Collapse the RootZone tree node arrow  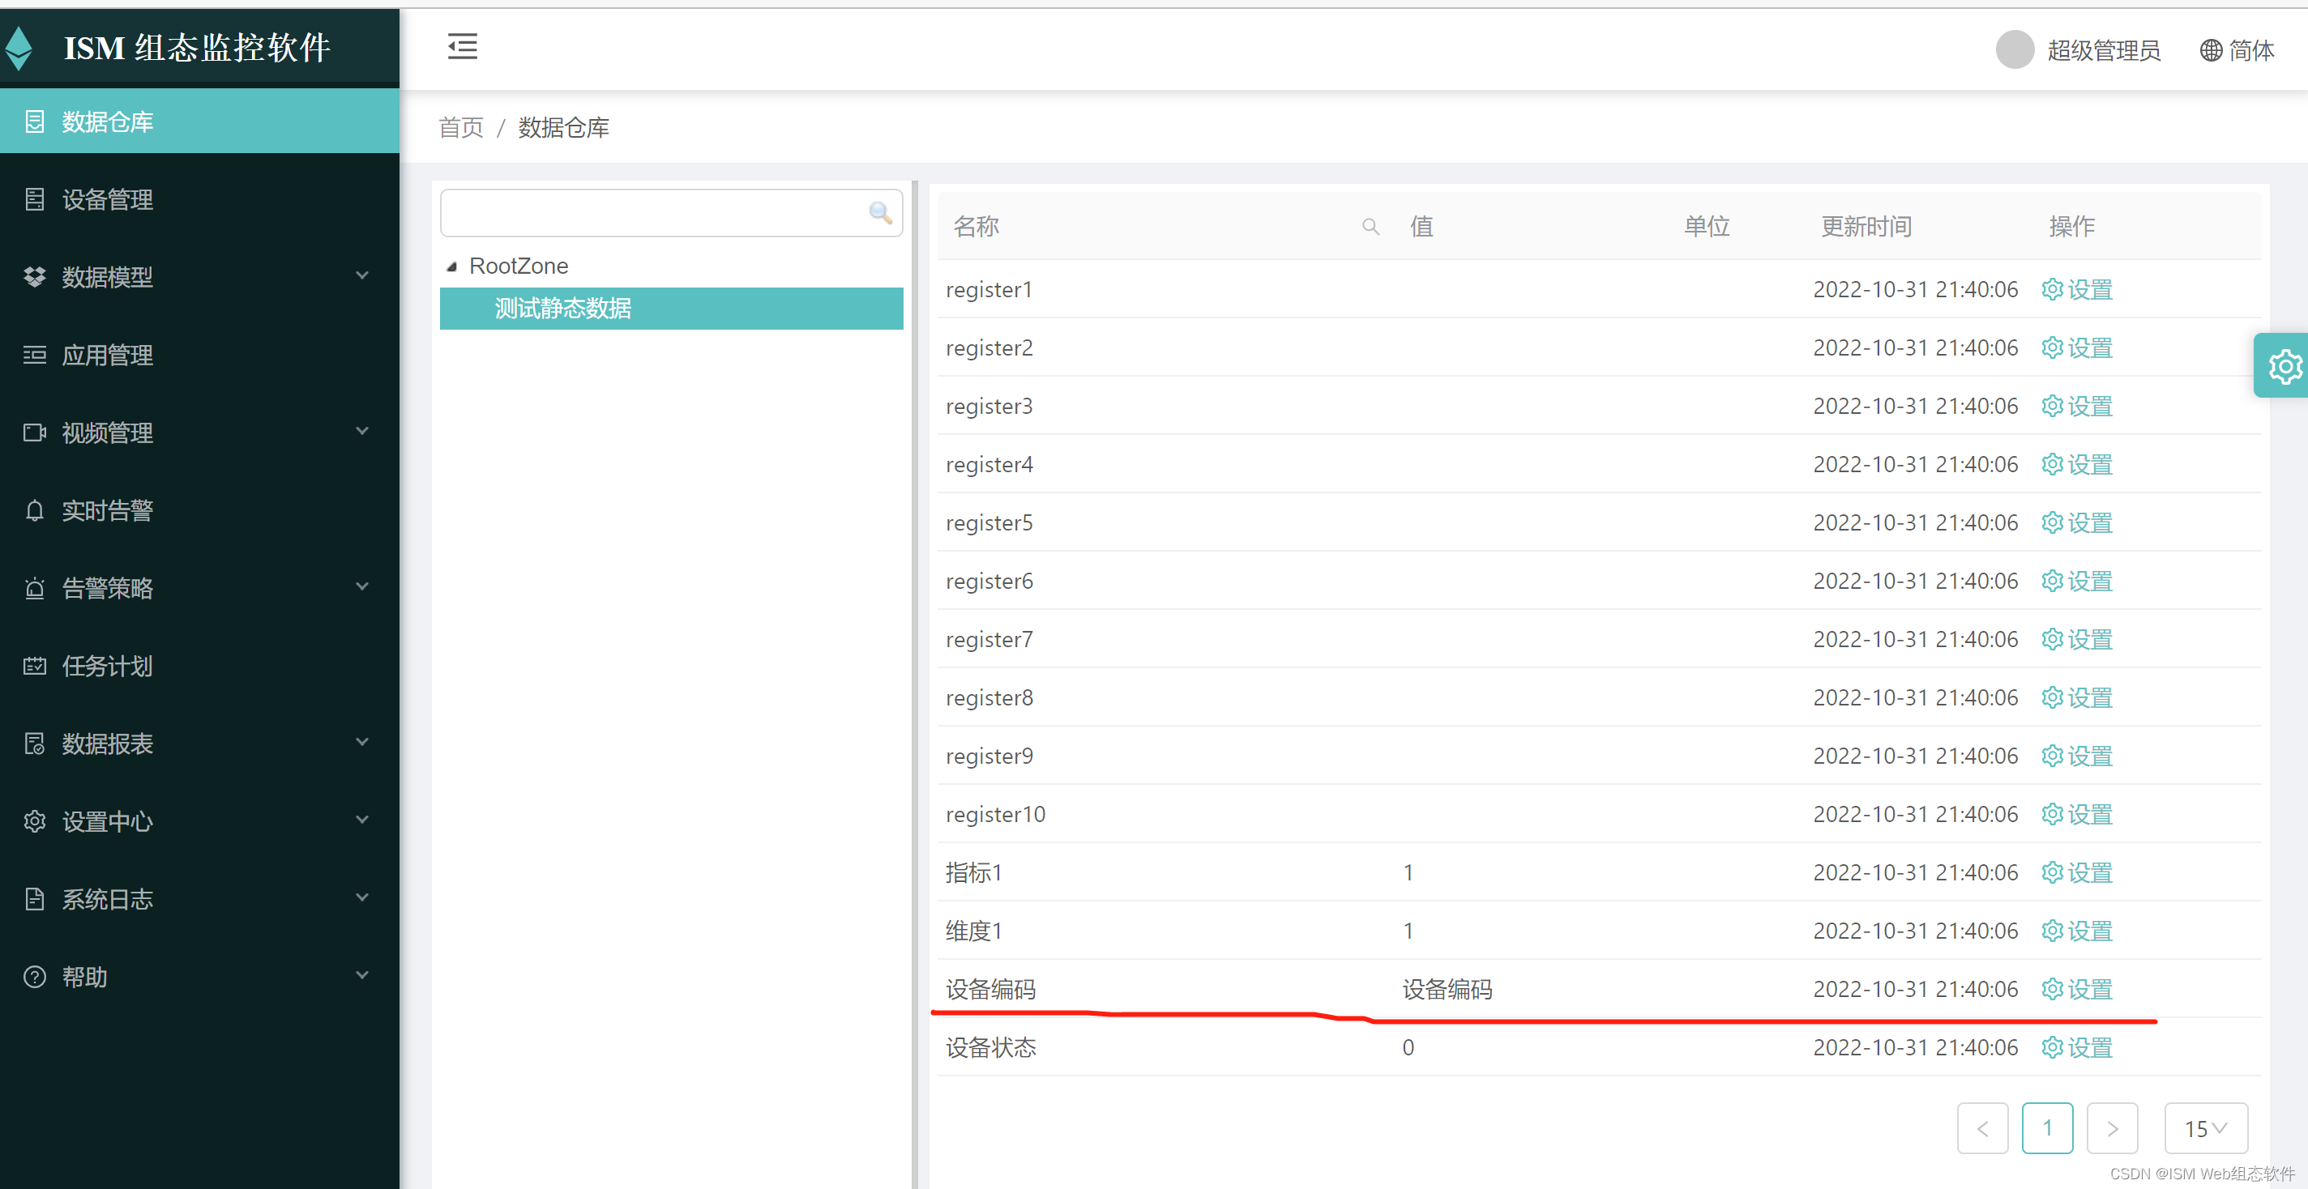click(x=451, y=266)
